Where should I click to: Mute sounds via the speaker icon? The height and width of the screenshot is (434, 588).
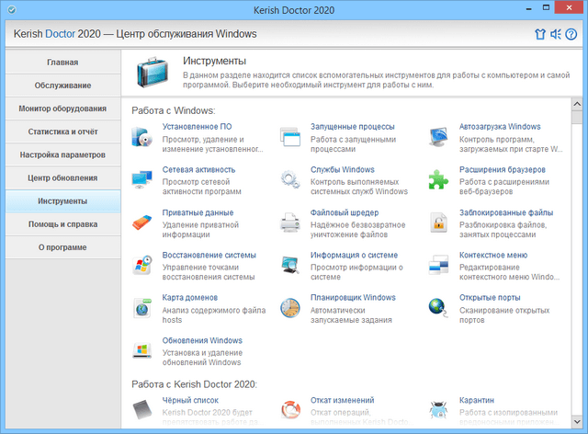pyautogui.click(x=556, y=34)
